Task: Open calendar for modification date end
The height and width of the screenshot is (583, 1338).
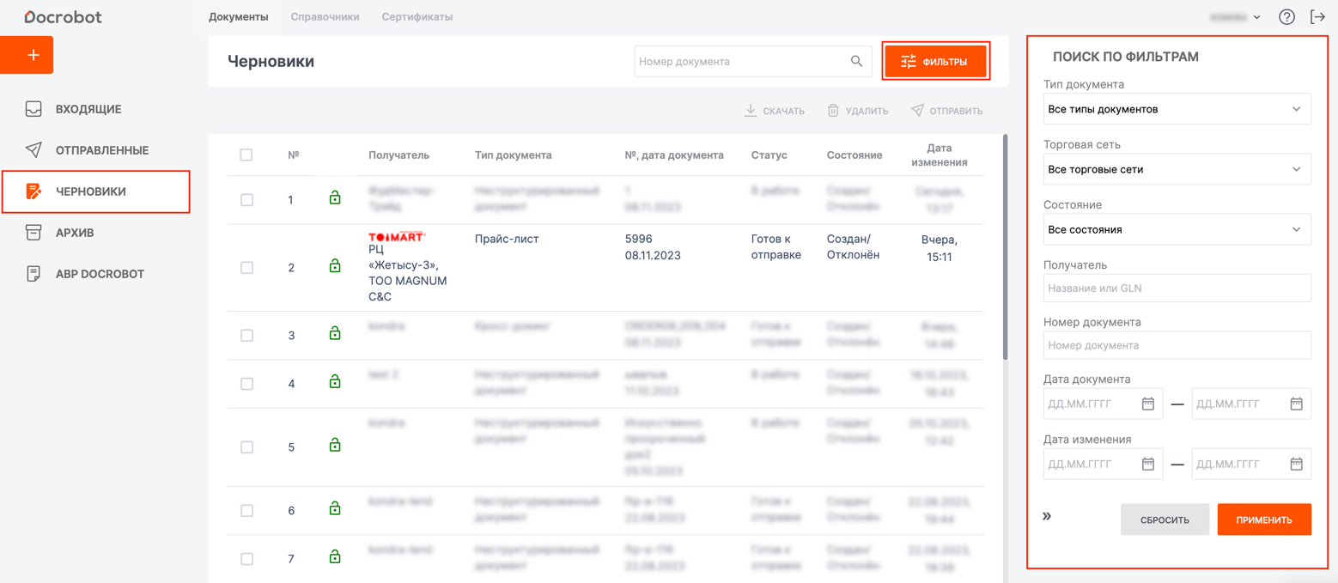Action: 1296,465
